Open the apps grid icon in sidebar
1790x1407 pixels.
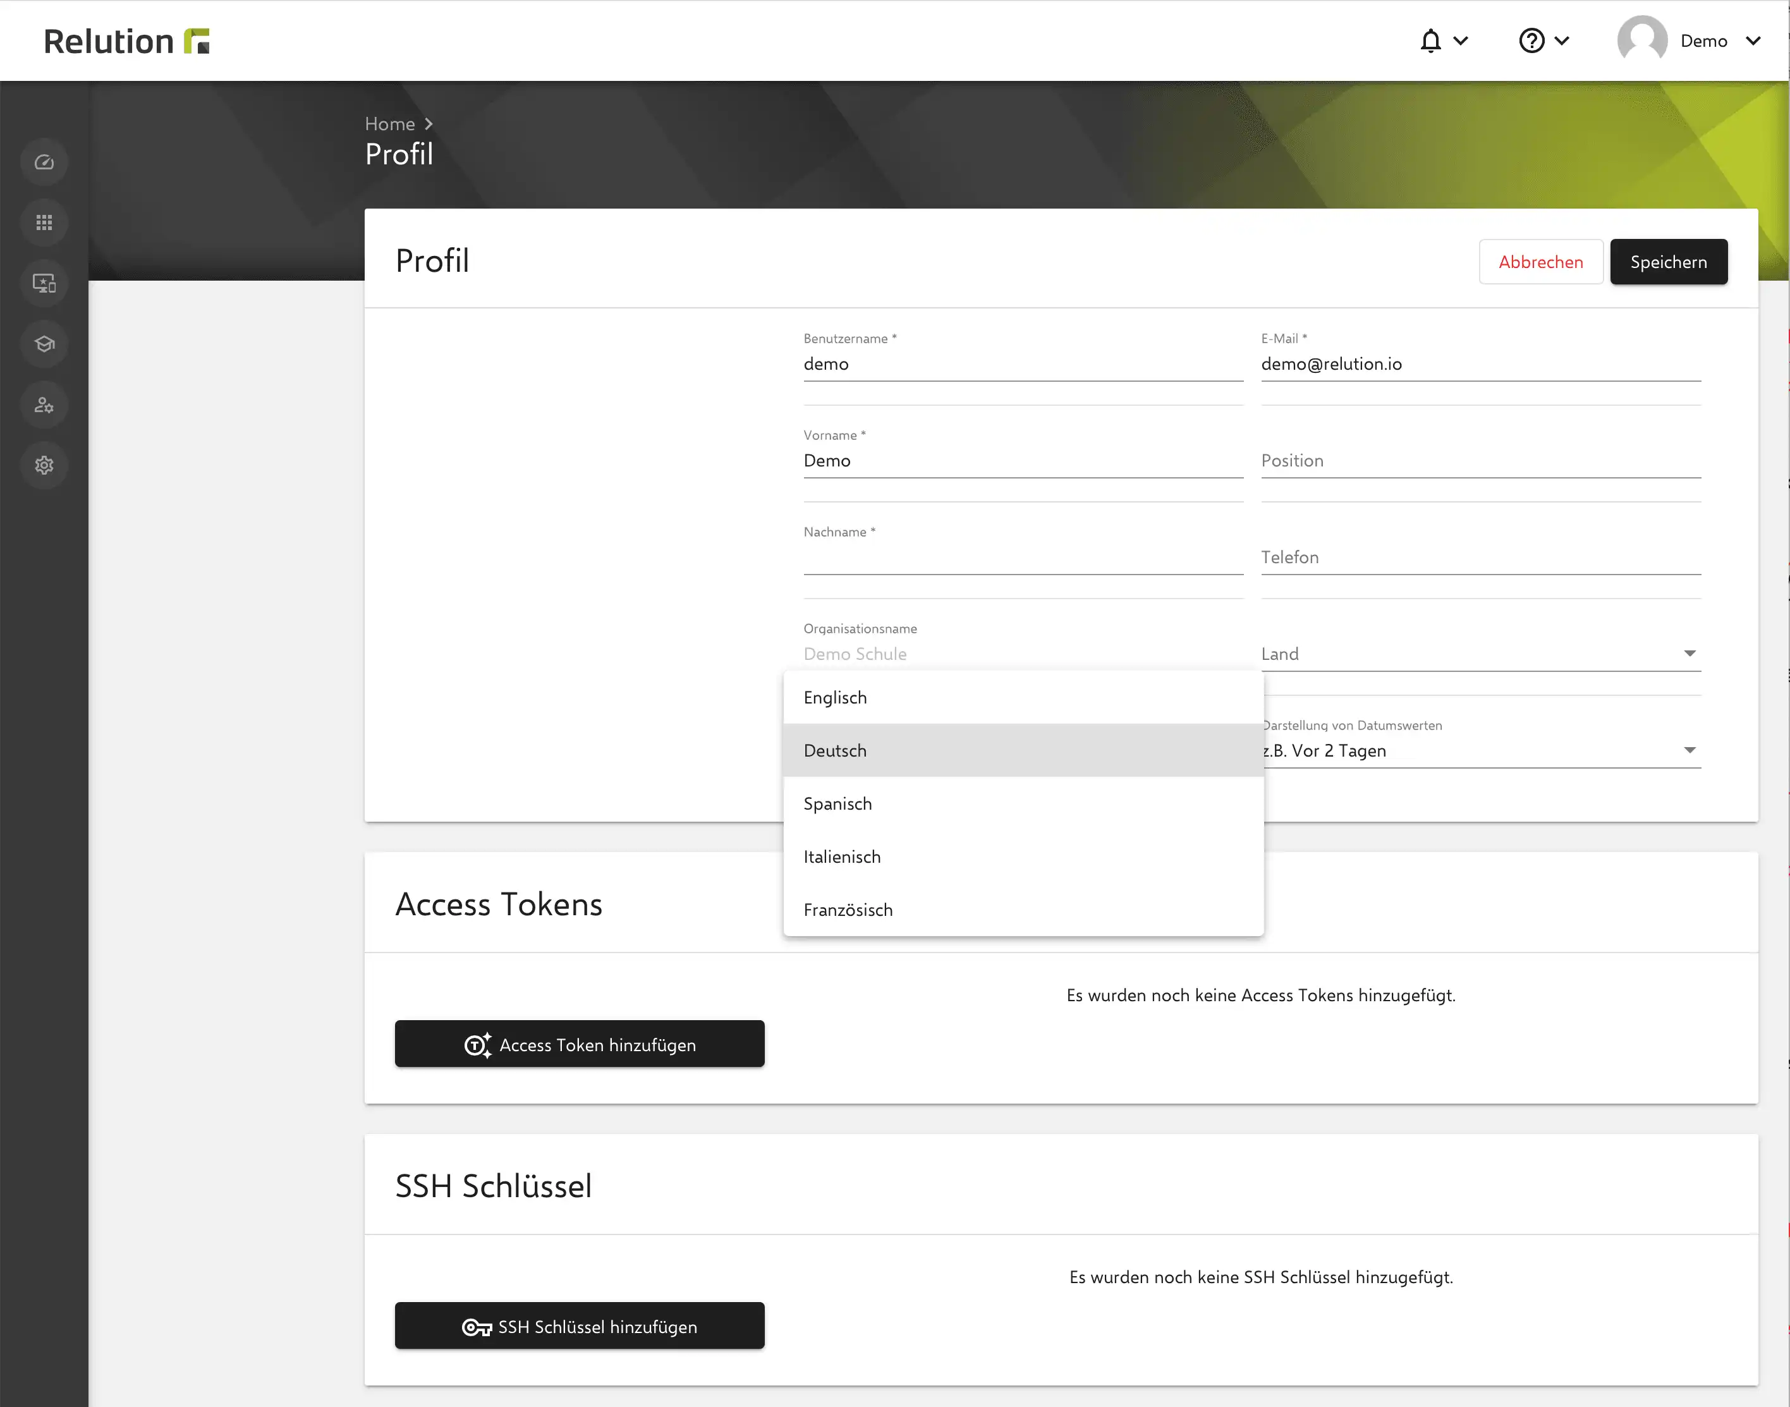pos(44,222)
